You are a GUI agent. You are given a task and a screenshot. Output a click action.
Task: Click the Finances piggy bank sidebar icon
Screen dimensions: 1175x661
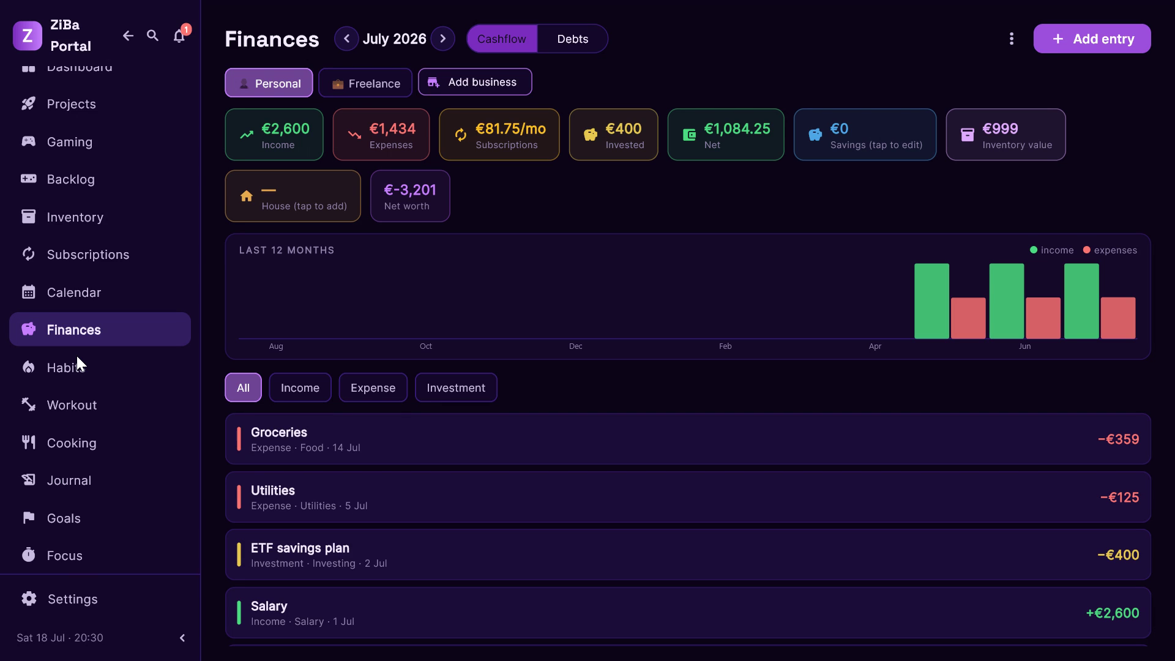pyautogui.click(x=29, y=329)
